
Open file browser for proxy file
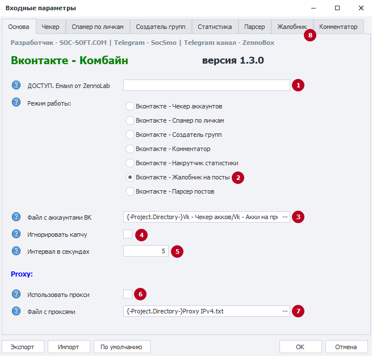pyautogui.click(x=285, y=311)
